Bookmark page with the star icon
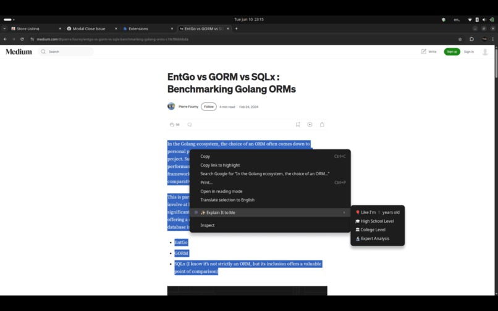The width and height of the screenshot is (498, 311). [460, 39]
